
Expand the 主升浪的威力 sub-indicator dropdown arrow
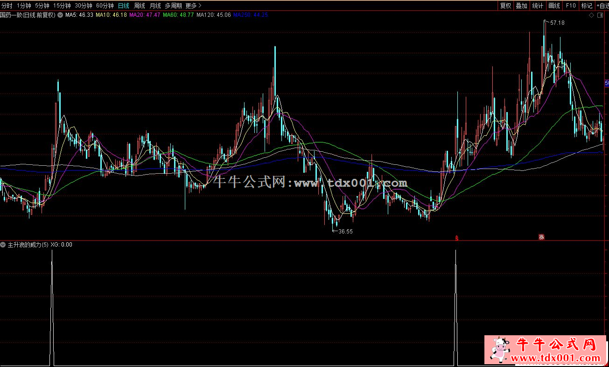coord(3,244)
